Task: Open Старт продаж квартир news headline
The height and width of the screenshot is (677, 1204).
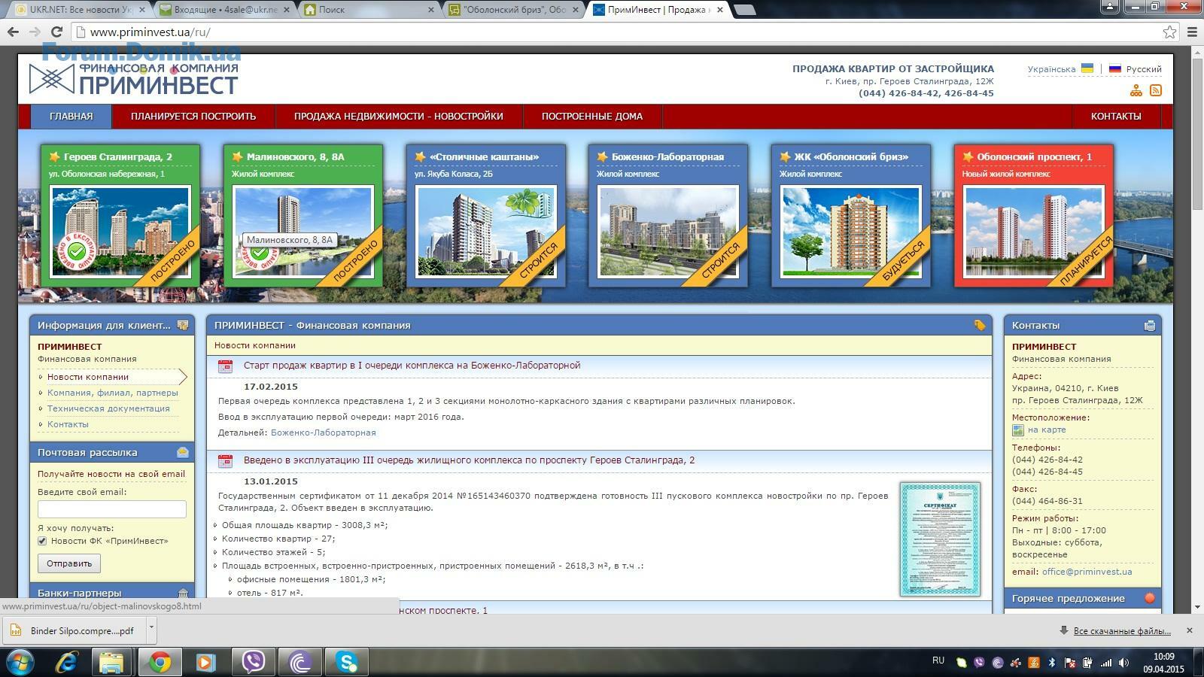Action: (412, 365)
